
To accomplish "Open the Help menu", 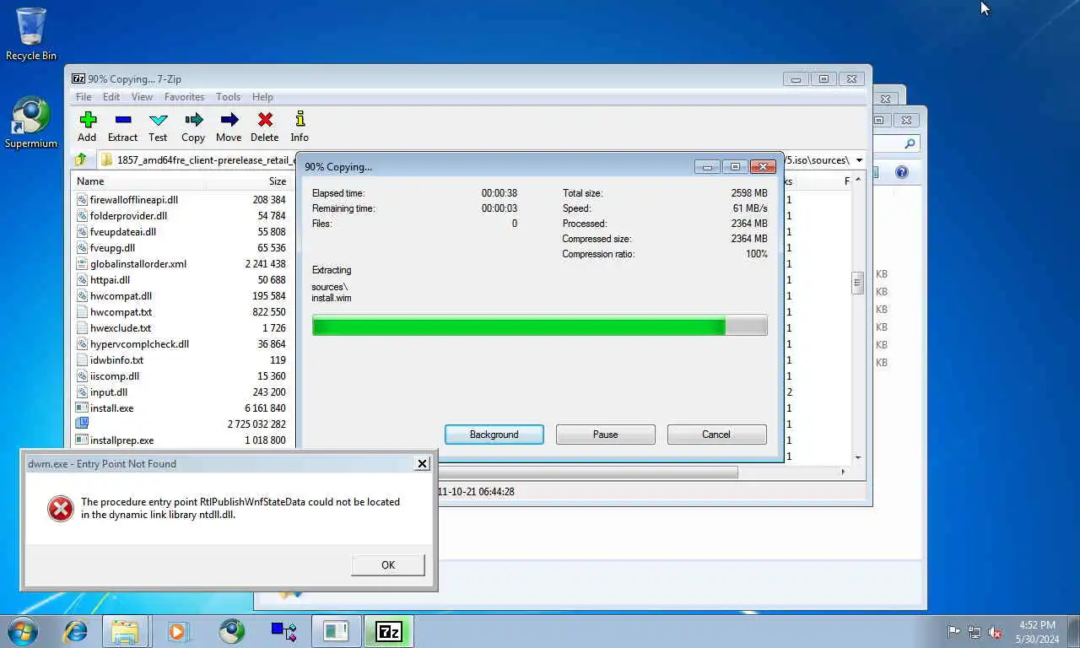I will tap(262, 97).
